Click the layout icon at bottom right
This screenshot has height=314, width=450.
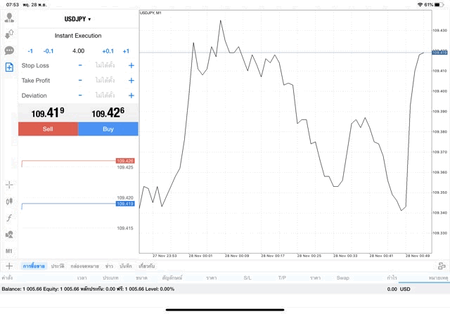[442, 266]
